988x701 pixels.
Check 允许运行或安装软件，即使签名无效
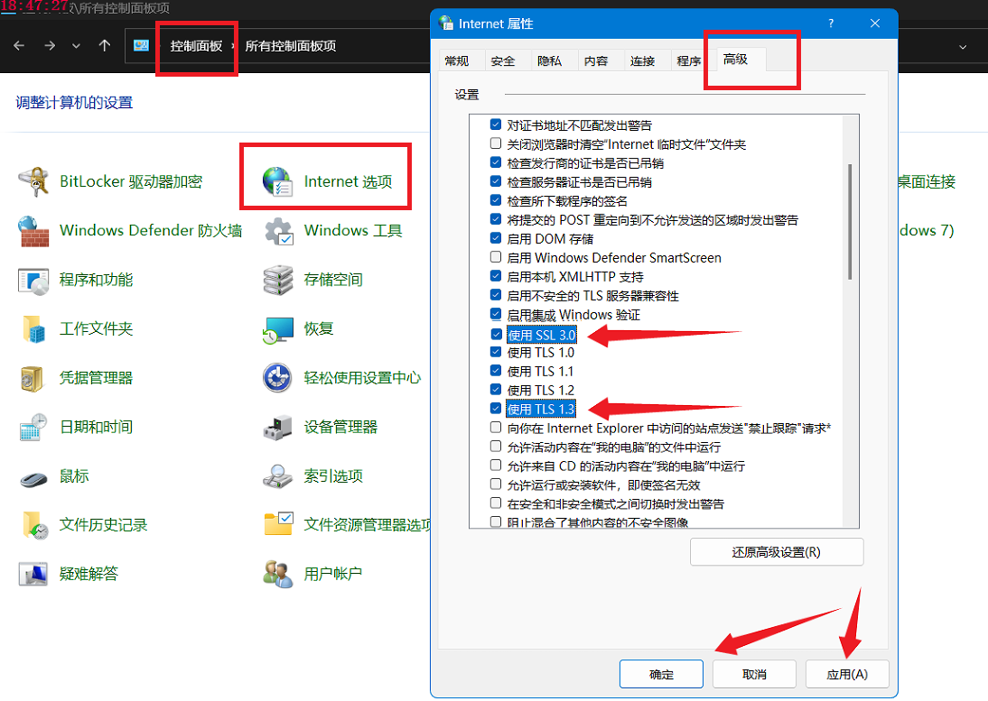click(496, 484)
